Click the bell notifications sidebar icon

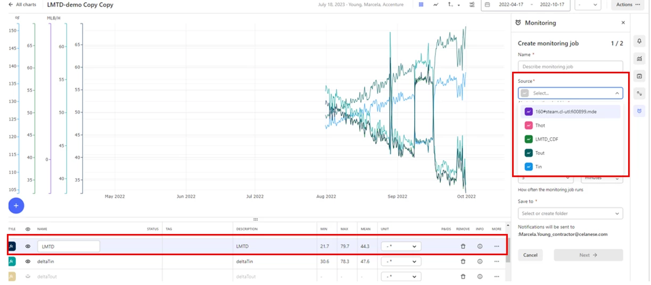pos(639,41)
